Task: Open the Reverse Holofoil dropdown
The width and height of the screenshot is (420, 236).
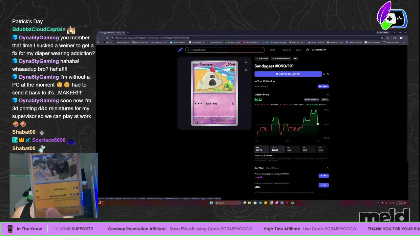Action: [x=311, y=100]
